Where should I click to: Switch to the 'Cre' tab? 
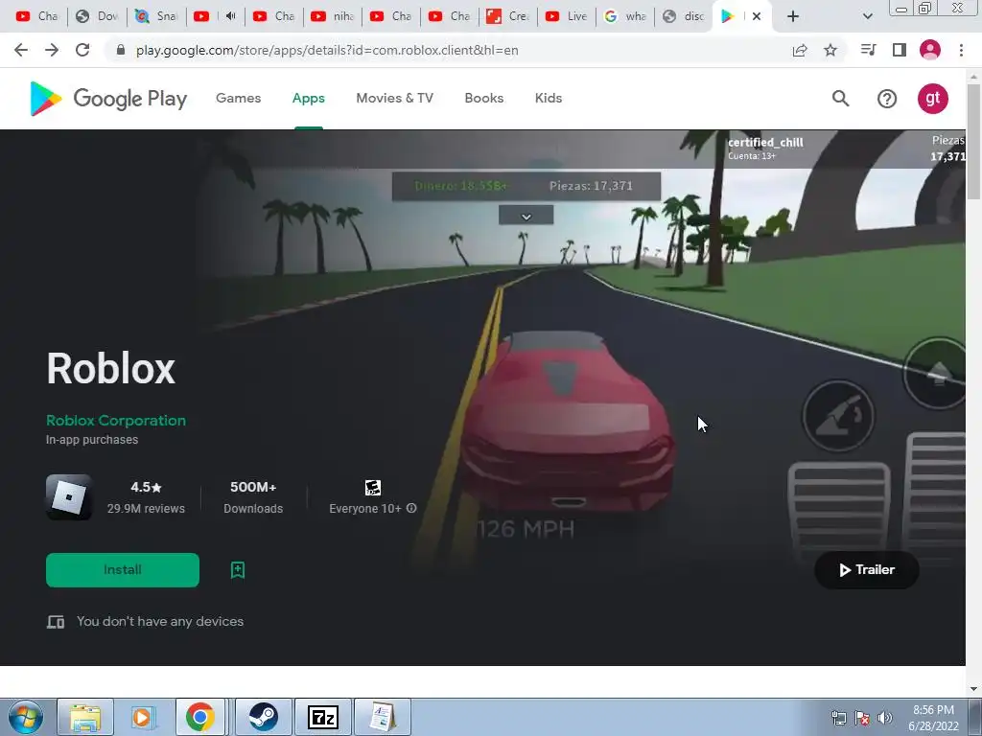[x=508, y=16]
